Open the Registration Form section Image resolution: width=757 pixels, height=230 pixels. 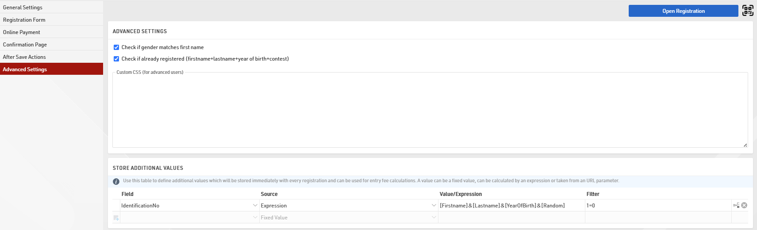[x=24, y=20]
